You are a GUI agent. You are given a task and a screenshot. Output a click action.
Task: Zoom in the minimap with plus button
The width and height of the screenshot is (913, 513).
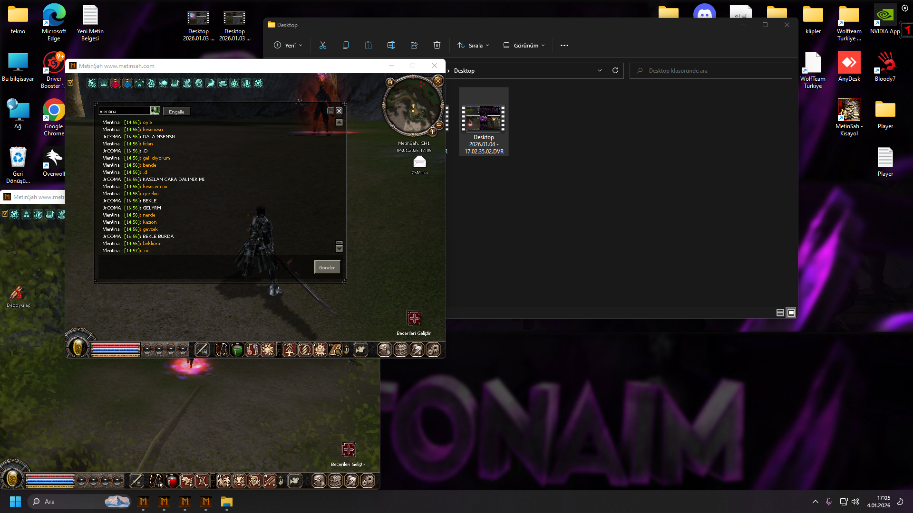coord(432,132)
